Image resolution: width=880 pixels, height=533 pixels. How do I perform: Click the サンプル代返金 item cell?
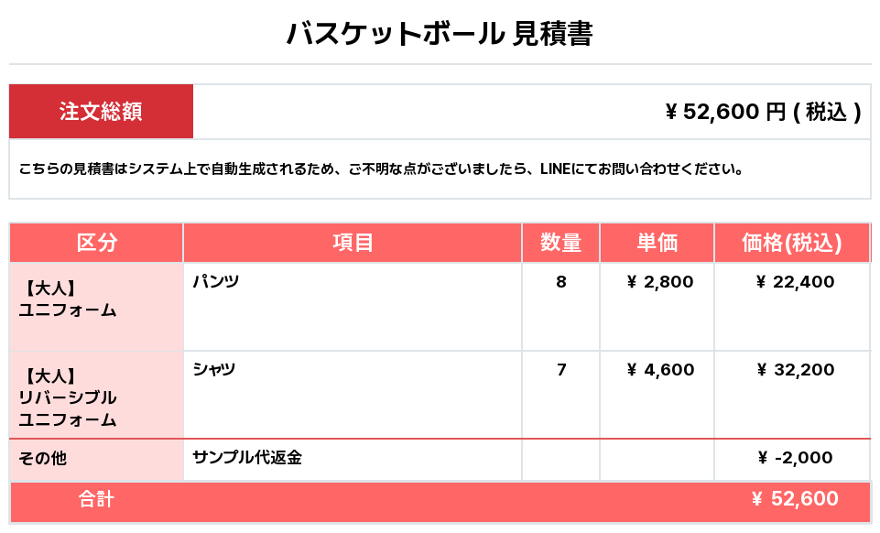(x=353, y=460)
